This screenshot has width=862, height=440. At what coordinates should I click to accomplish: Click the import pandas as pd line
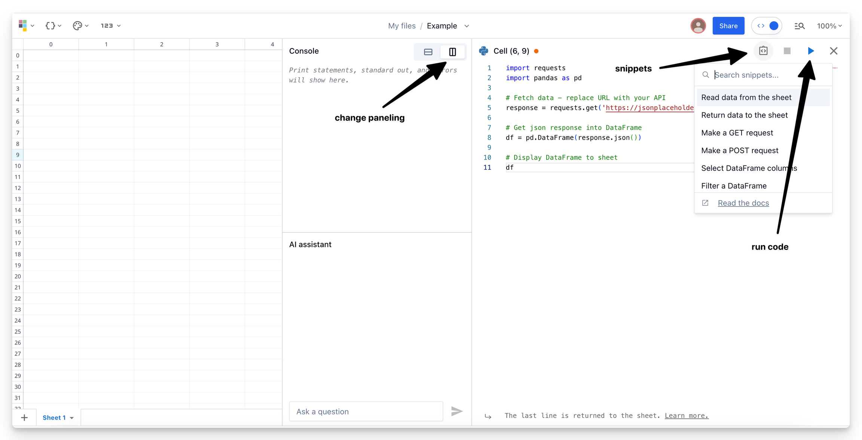tap(544, 78)
